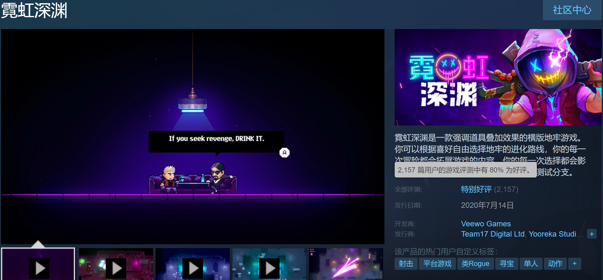Play the third blue trailer thumbnail
This screenshot has width=603, height=280.
[193, 264]
